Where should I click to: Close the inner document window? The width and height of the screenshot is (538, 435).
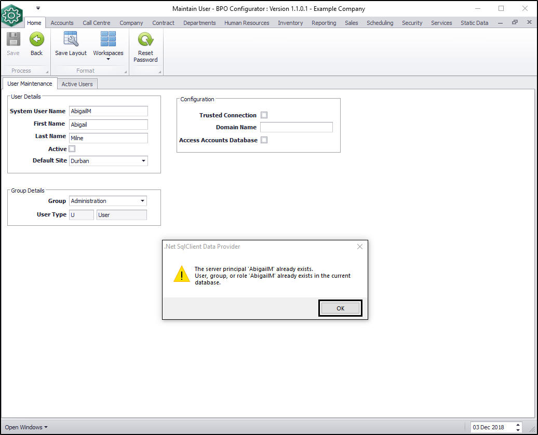point(529,22)
